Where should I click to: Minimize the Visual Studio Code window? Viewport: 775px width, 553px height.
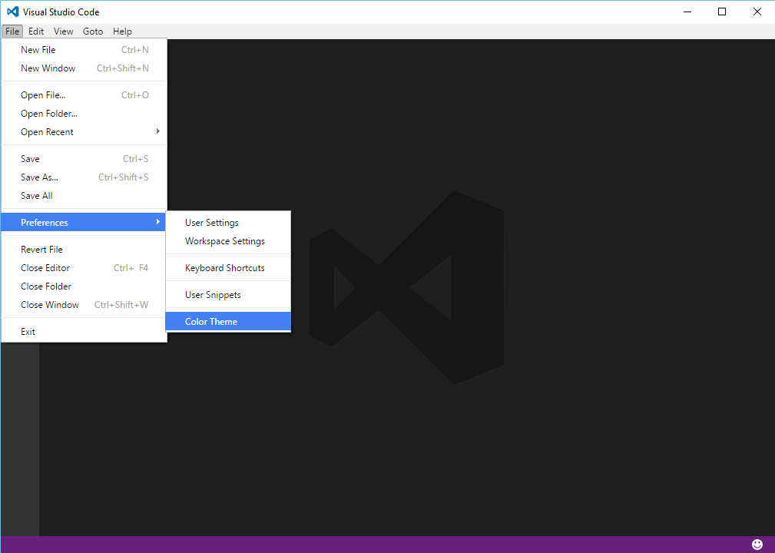click(687, 12)
